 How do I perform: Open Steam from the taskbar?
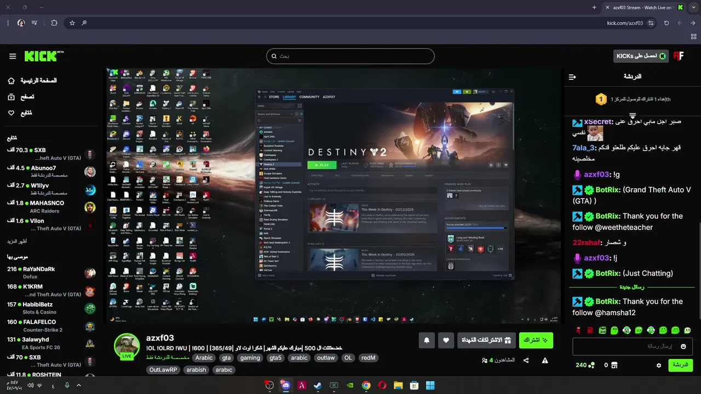tap(318, 385)
